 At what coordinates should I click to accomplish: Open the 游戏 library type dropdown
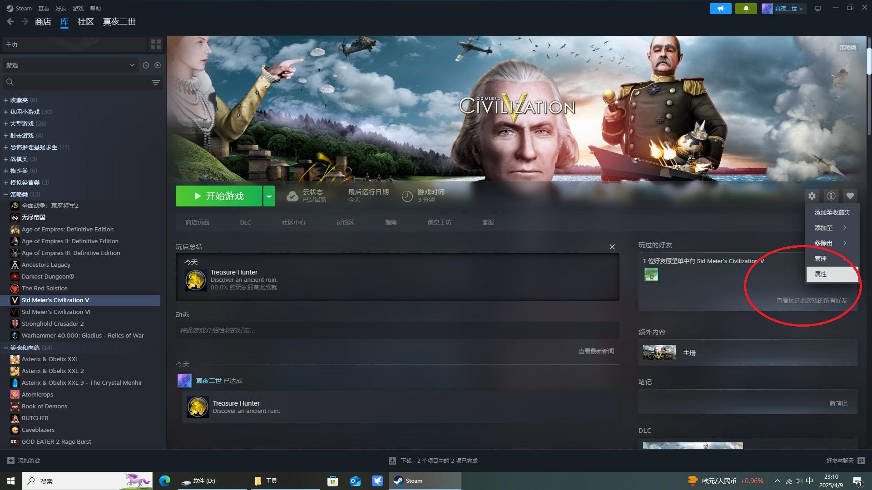70,65
